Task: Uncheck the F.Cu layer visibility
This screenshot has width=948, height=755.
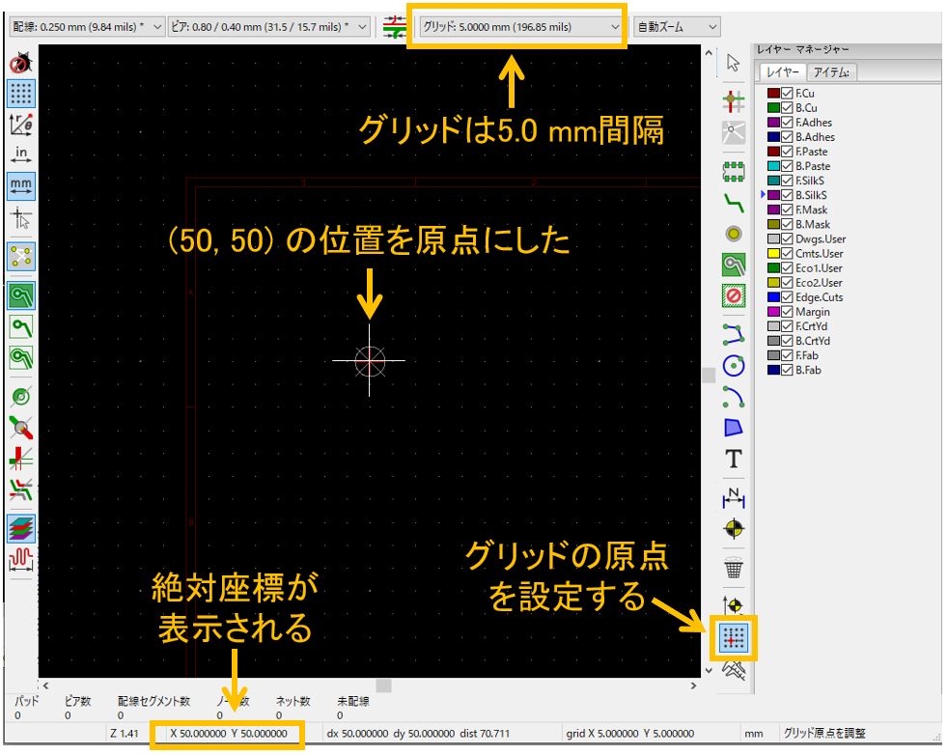Action: [x=787, y=94]
